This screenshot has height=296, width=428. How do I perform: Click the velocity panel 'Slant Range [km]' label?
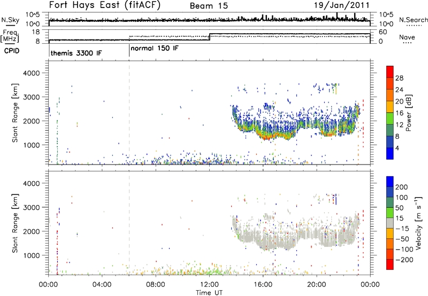point(15,223)
